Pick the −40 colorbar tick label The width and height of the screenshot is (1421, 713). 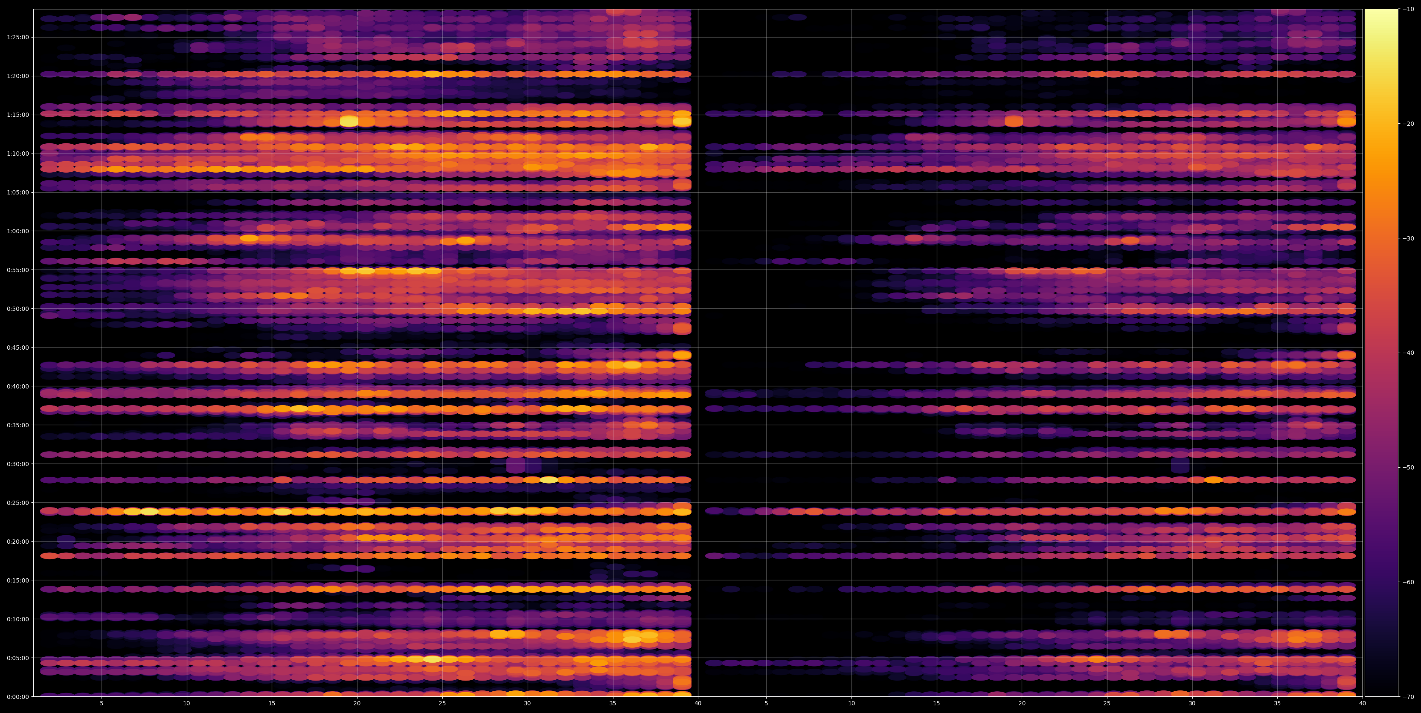pyautogui.click(x=1408, y=353)
